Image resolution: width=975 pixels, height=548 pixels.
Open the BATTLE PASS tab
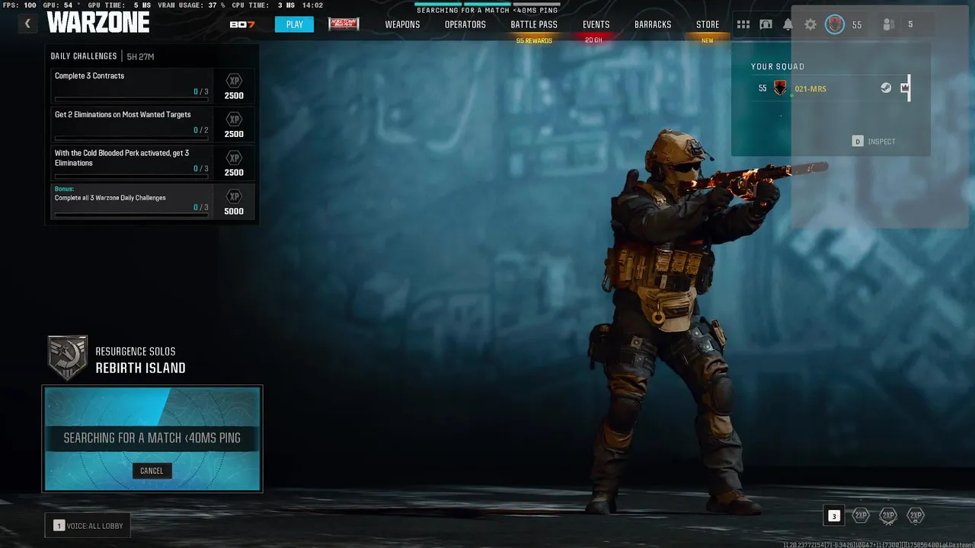(x=534, y=24)
